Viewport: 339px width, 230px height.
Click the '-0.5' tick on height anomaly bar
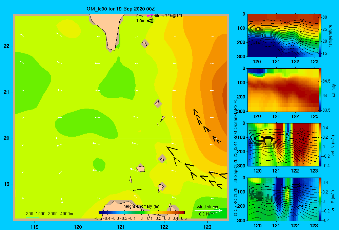pyautogui.click(x=98, y=218)
